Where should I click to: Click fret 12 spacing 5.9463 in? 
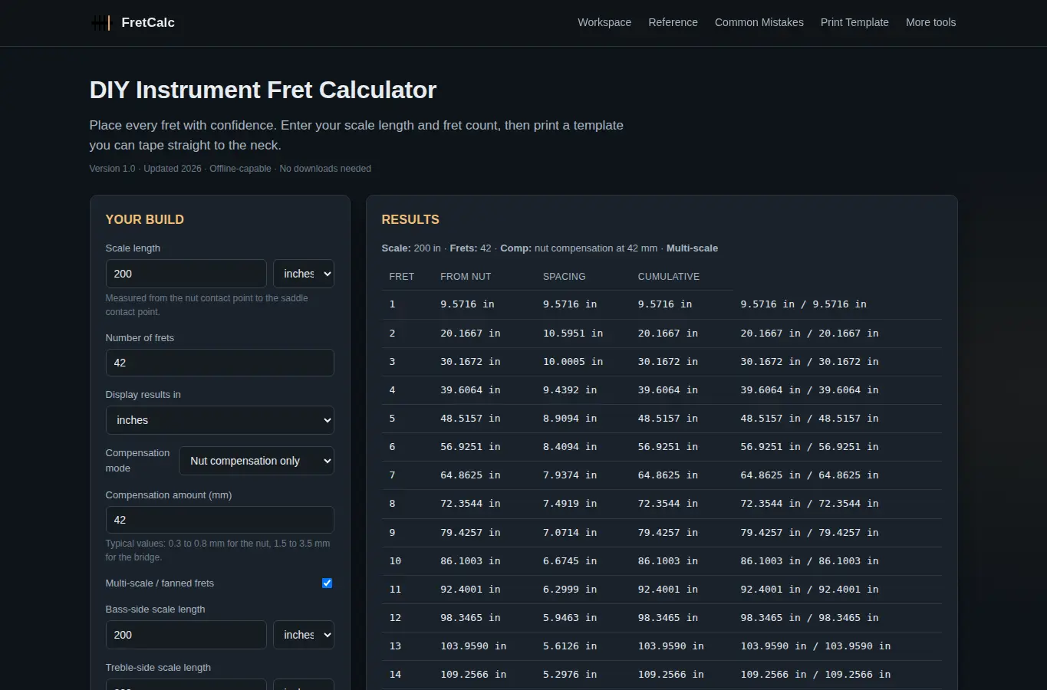pos(570,618)
